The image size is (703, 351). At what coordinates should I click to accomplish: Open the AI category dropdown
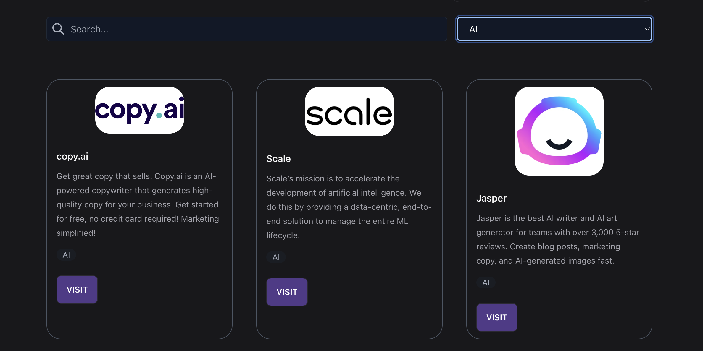point(554,29)
